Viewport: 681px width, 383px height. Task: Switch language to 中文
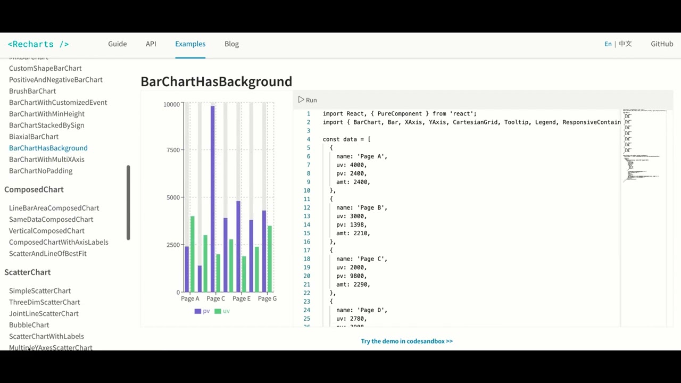[625, 44]
